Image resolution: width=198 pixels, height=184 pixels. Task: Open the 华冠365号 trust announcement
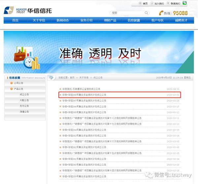(84, 112)
